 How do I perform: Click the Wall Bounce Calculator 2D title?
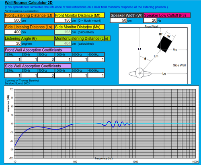click(x=29, y=3)
